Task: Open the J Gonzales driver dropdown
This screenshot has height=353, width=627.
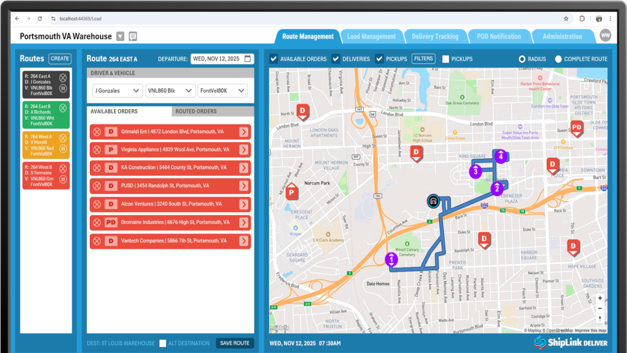Action: [117, 91]
